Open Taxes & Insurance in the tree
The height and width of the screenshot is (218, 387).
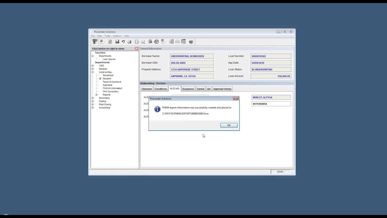click(112, 82)
